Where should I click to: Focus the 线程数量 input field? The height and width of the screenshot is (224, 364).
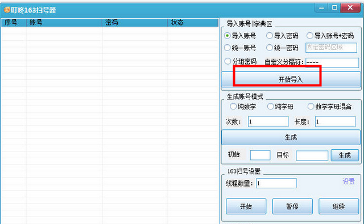point(276,183)
